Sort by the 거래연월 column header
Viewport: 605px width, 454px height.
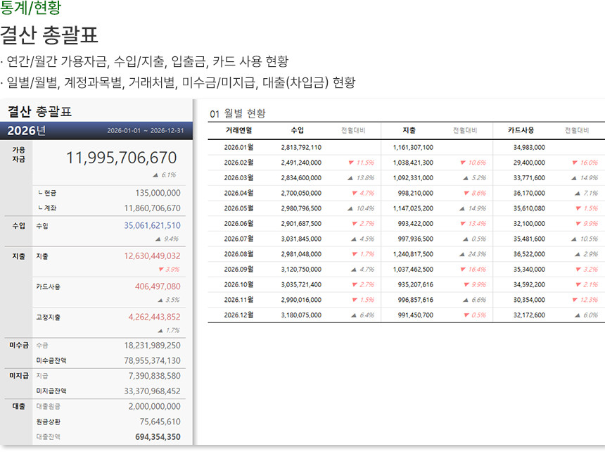coord(238,130)
